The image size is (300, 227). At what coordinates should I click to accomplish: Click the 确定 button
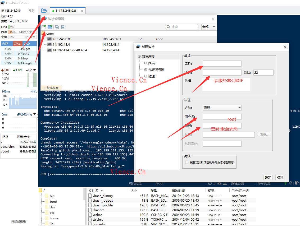pos(268,177)
